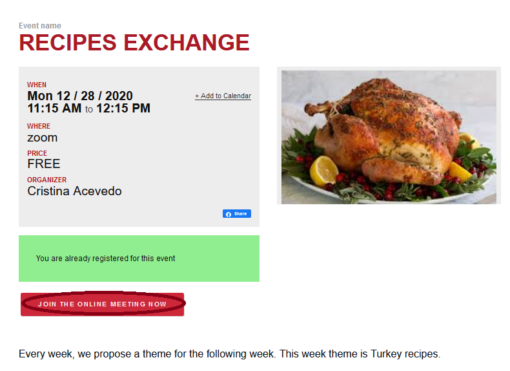Click the word to between the times
This screenshot has height=371, width=510.
coord(89,109)
